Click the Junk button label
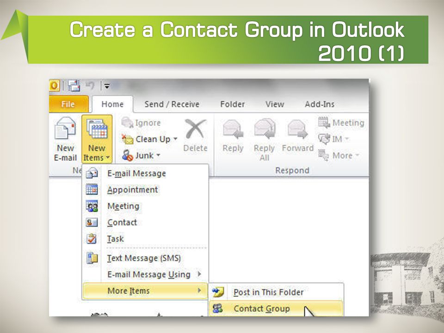 (144, 155)
